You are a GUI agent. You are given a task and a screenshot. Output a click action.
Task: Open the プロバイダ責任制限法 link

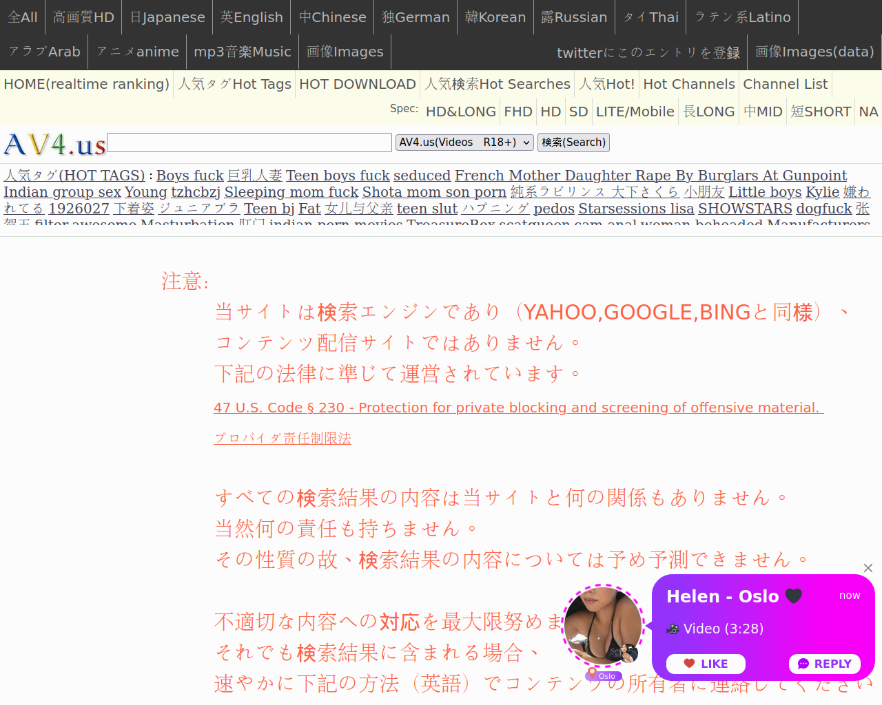click(x=283, y=438)
